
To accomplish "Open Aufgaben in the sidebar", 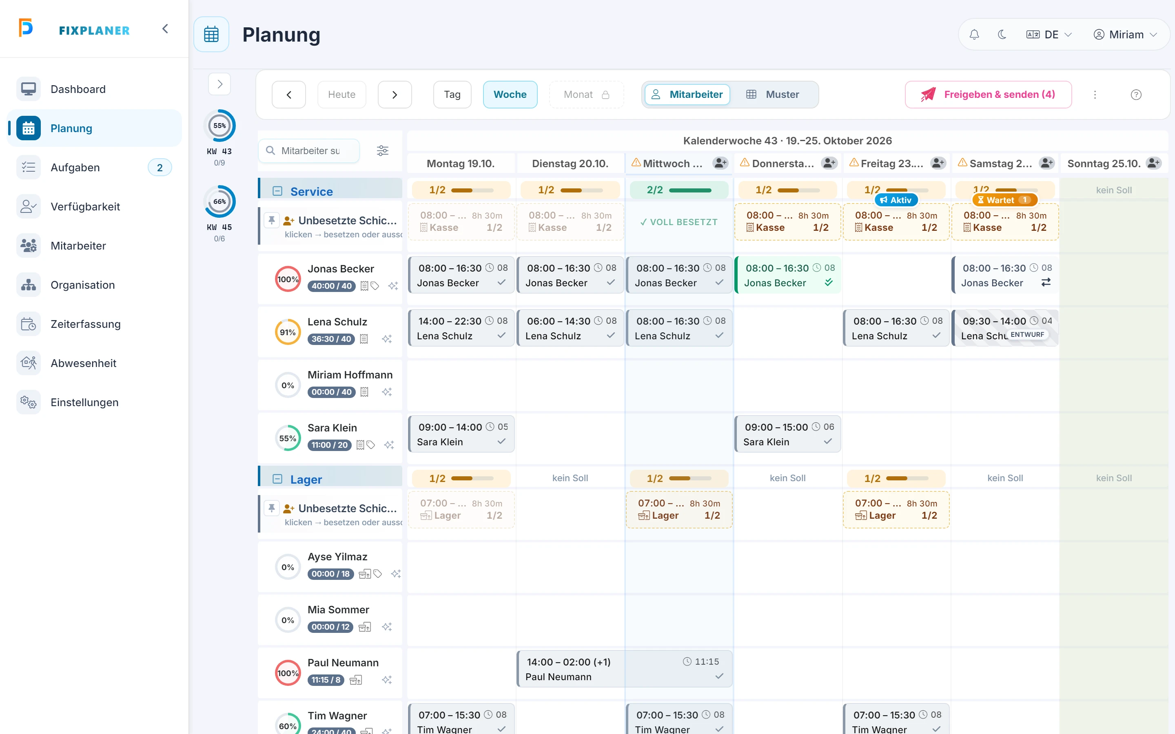I will point(94,168).
